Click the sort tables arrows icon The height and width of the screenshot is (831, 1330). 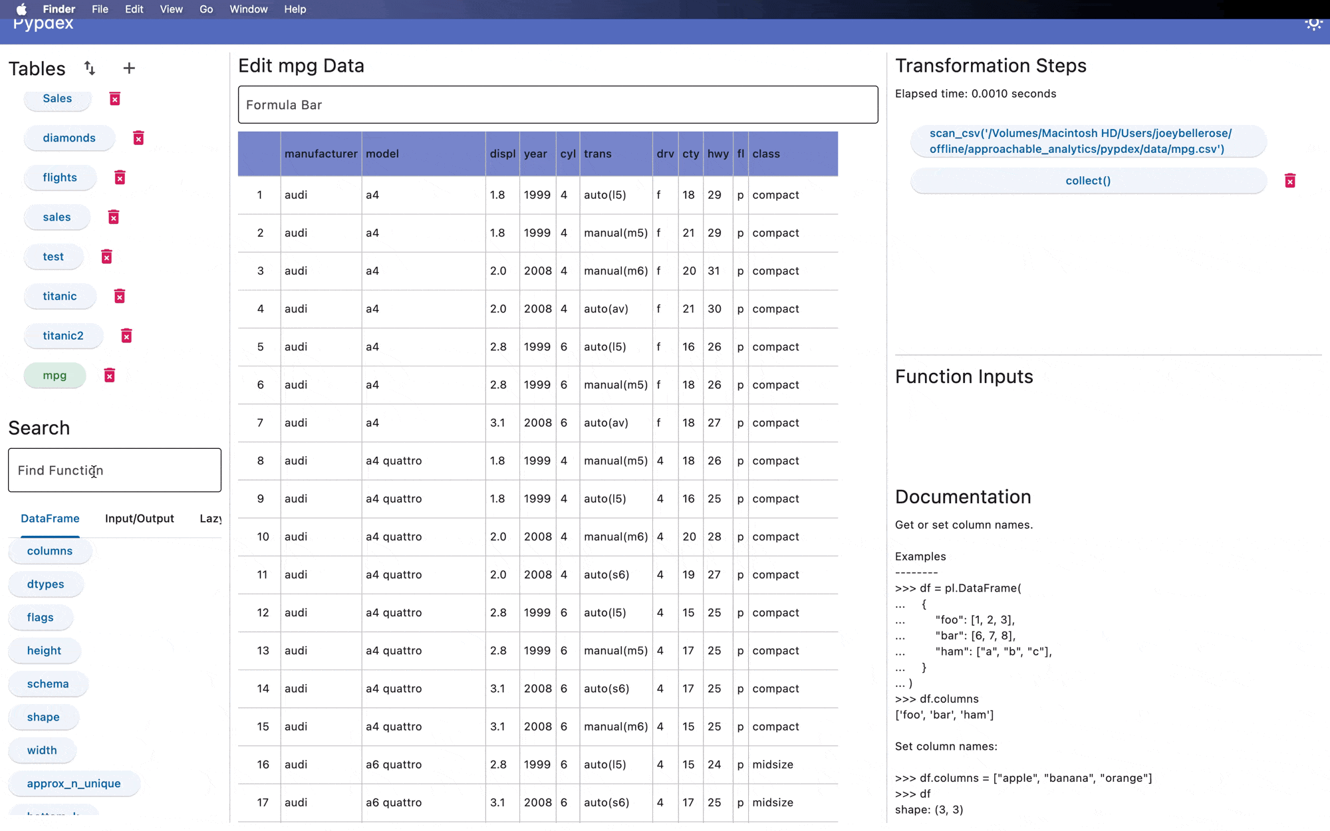click(x=90, y=68)
